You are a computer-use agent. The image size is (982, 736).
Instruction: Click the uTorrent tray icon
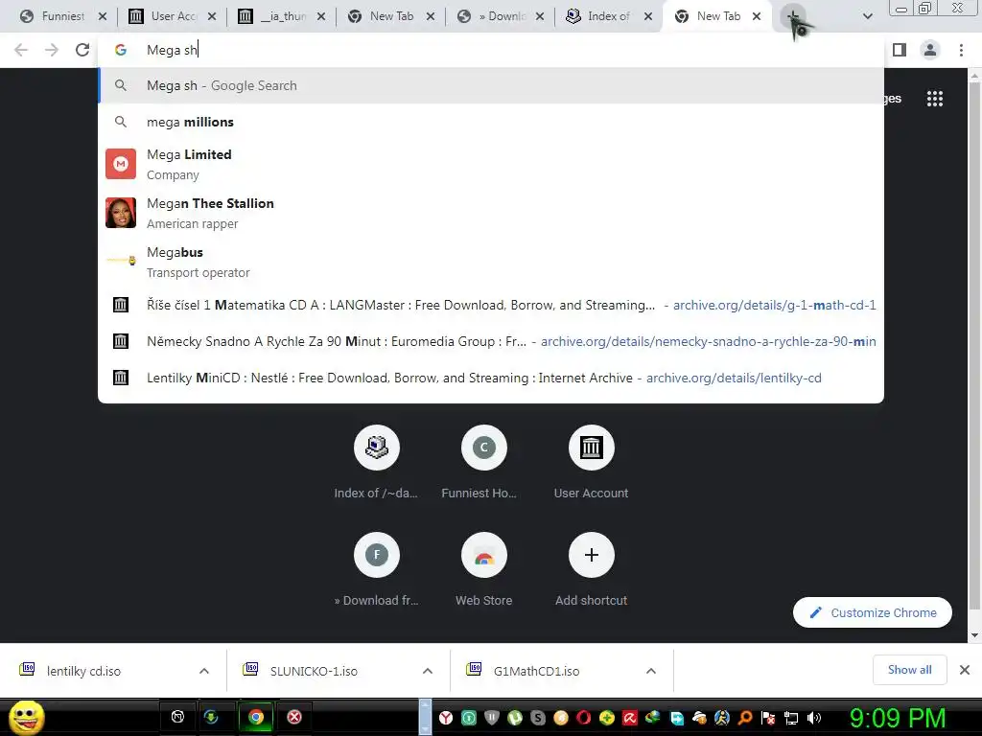tap(515, 718)
